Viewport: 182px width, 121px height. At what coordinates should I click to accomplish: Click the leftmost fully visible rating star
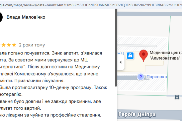pos(4,45)
